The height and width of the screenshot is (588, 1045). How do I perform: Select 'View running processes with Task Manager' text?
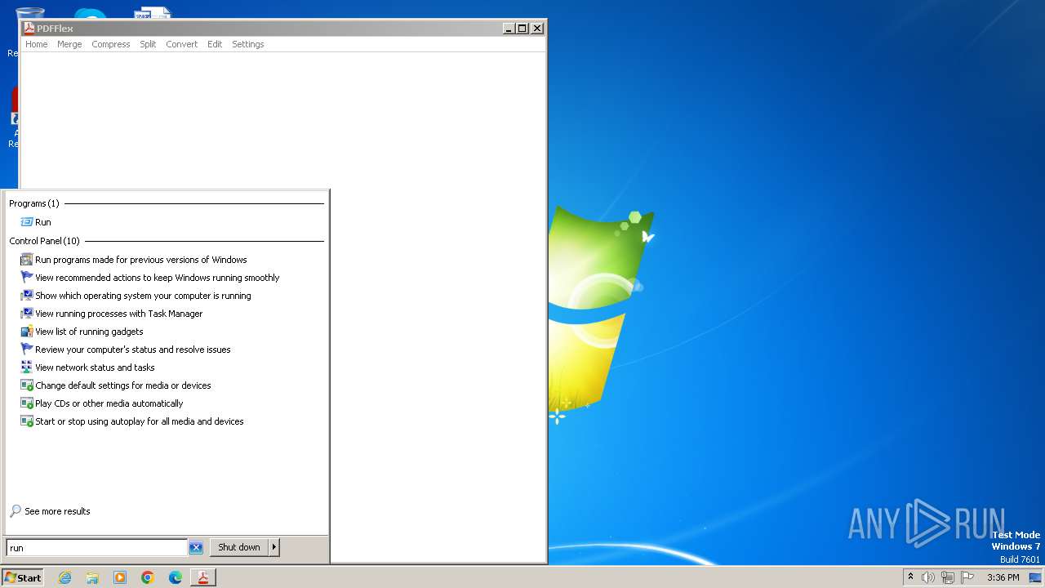(119, 314)
